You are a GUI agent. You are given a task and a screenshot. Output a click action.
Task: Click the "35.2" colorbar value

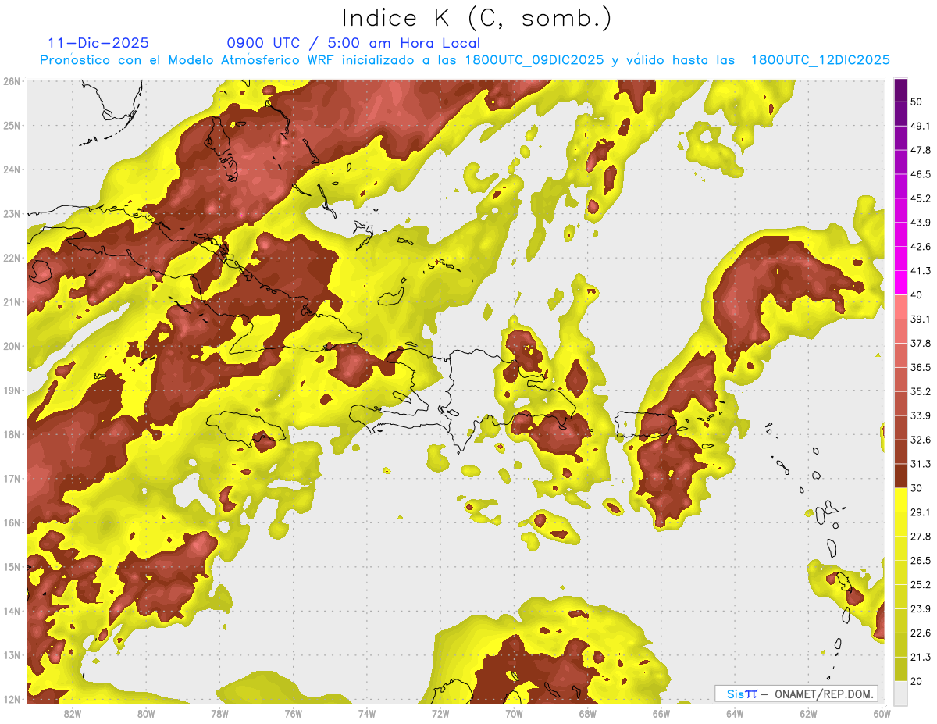point(921,391)
